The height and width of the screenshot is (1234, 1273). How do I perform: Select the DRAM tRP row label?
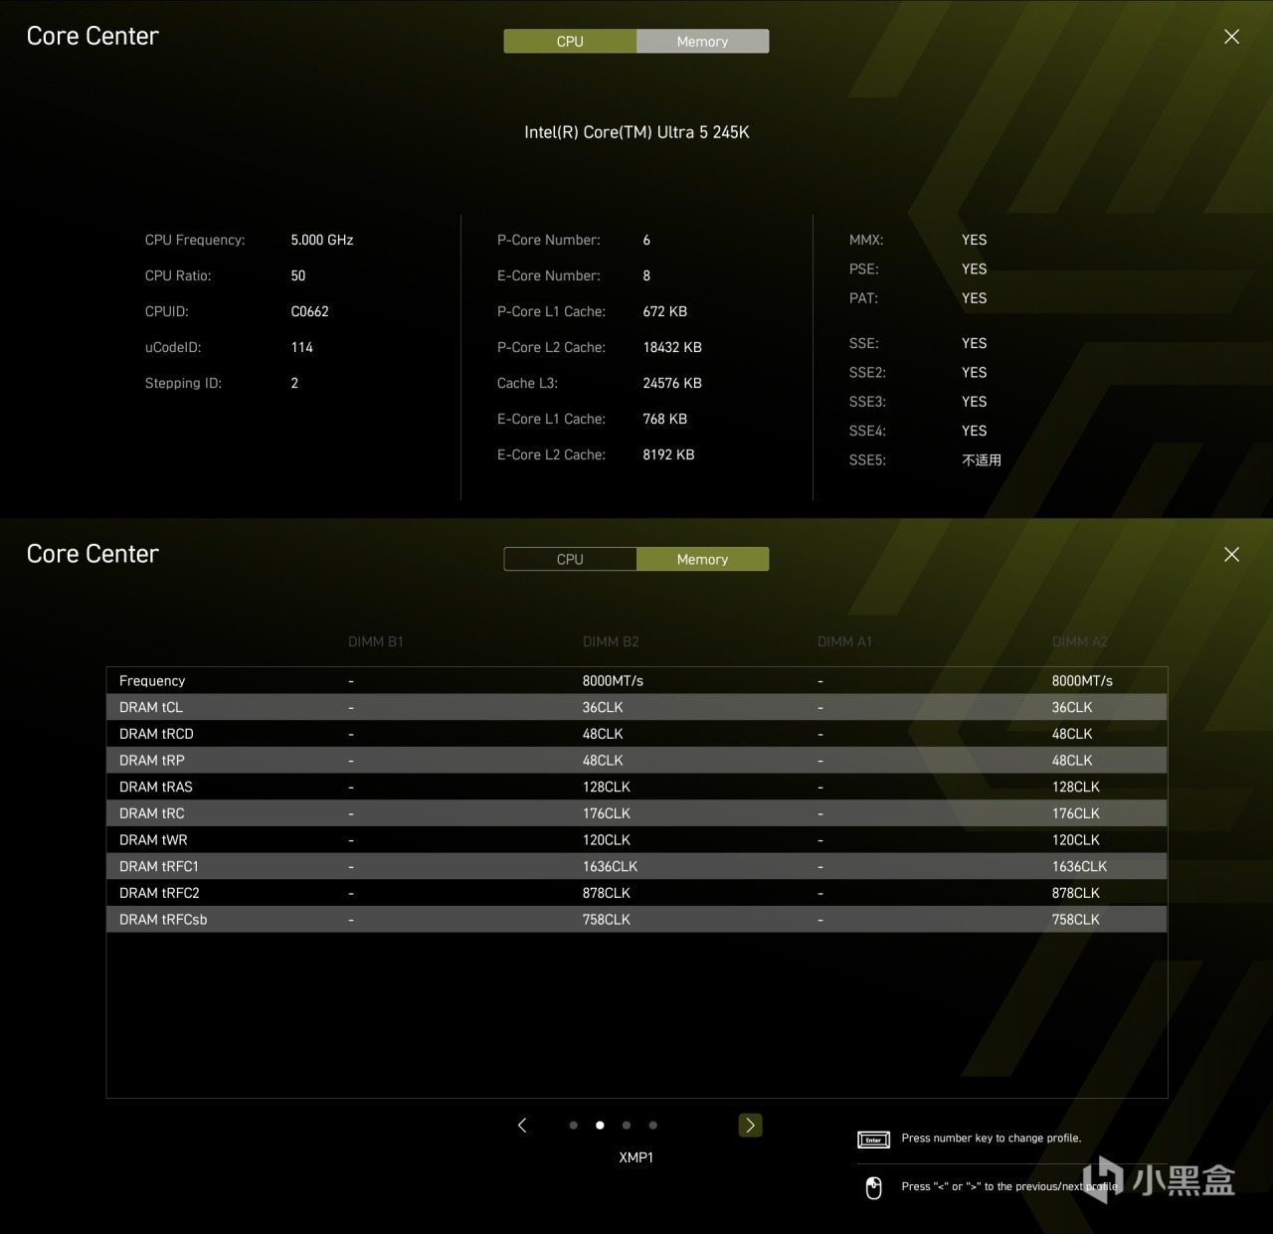pos(152,761)
